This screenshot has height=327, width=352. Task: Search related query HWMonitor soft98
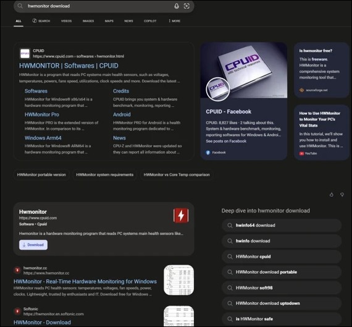[x=282, y=288]
